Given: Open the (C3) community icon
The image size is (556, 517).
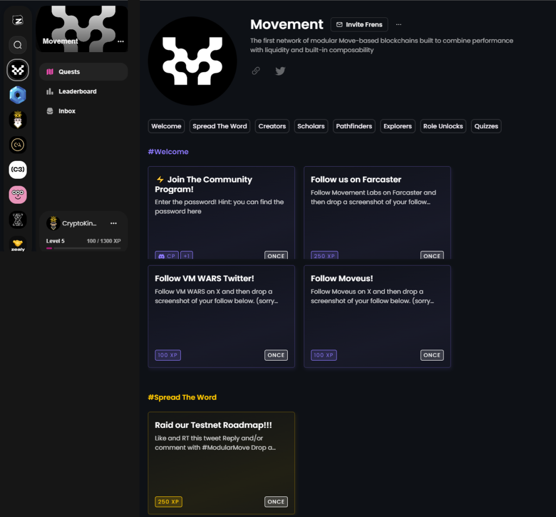Looking at the screenshot, I should tap(17, 170).
